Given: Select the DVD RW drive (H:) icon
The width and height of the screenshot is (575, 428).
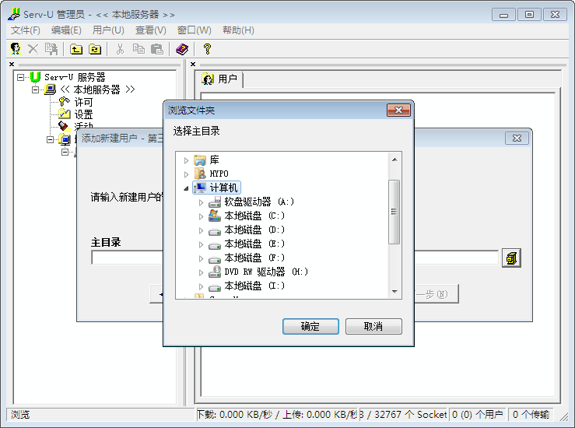Looking at the screenshot, I should click(216, 272).
